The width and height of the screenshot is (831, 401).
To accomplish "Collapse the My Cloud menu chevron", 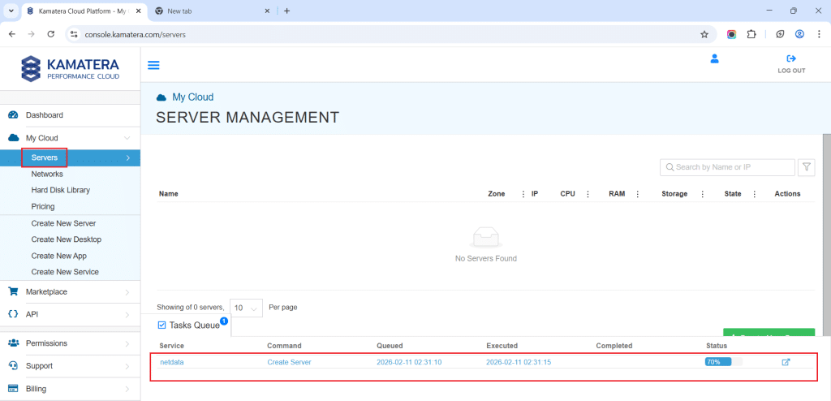I will coord(127,138).
